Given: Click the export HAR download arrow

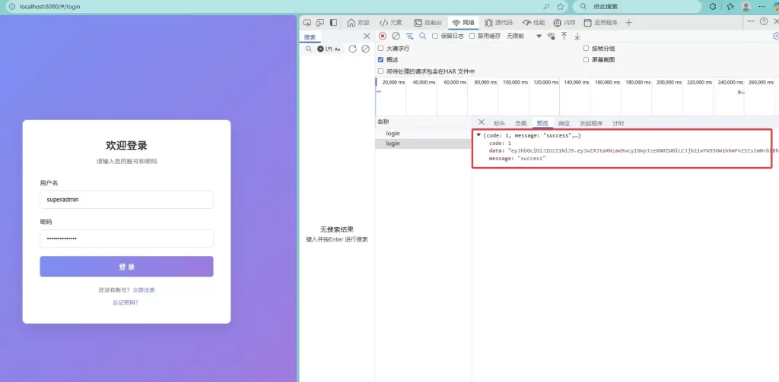Looking at the screenshot, I should click(x=577, y=36).
